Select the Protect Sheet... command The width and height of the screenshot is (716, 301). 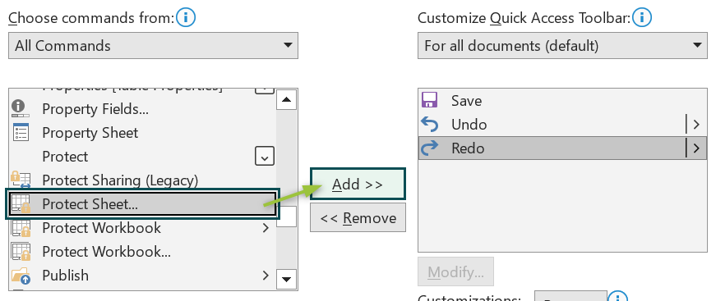(142, 204)
